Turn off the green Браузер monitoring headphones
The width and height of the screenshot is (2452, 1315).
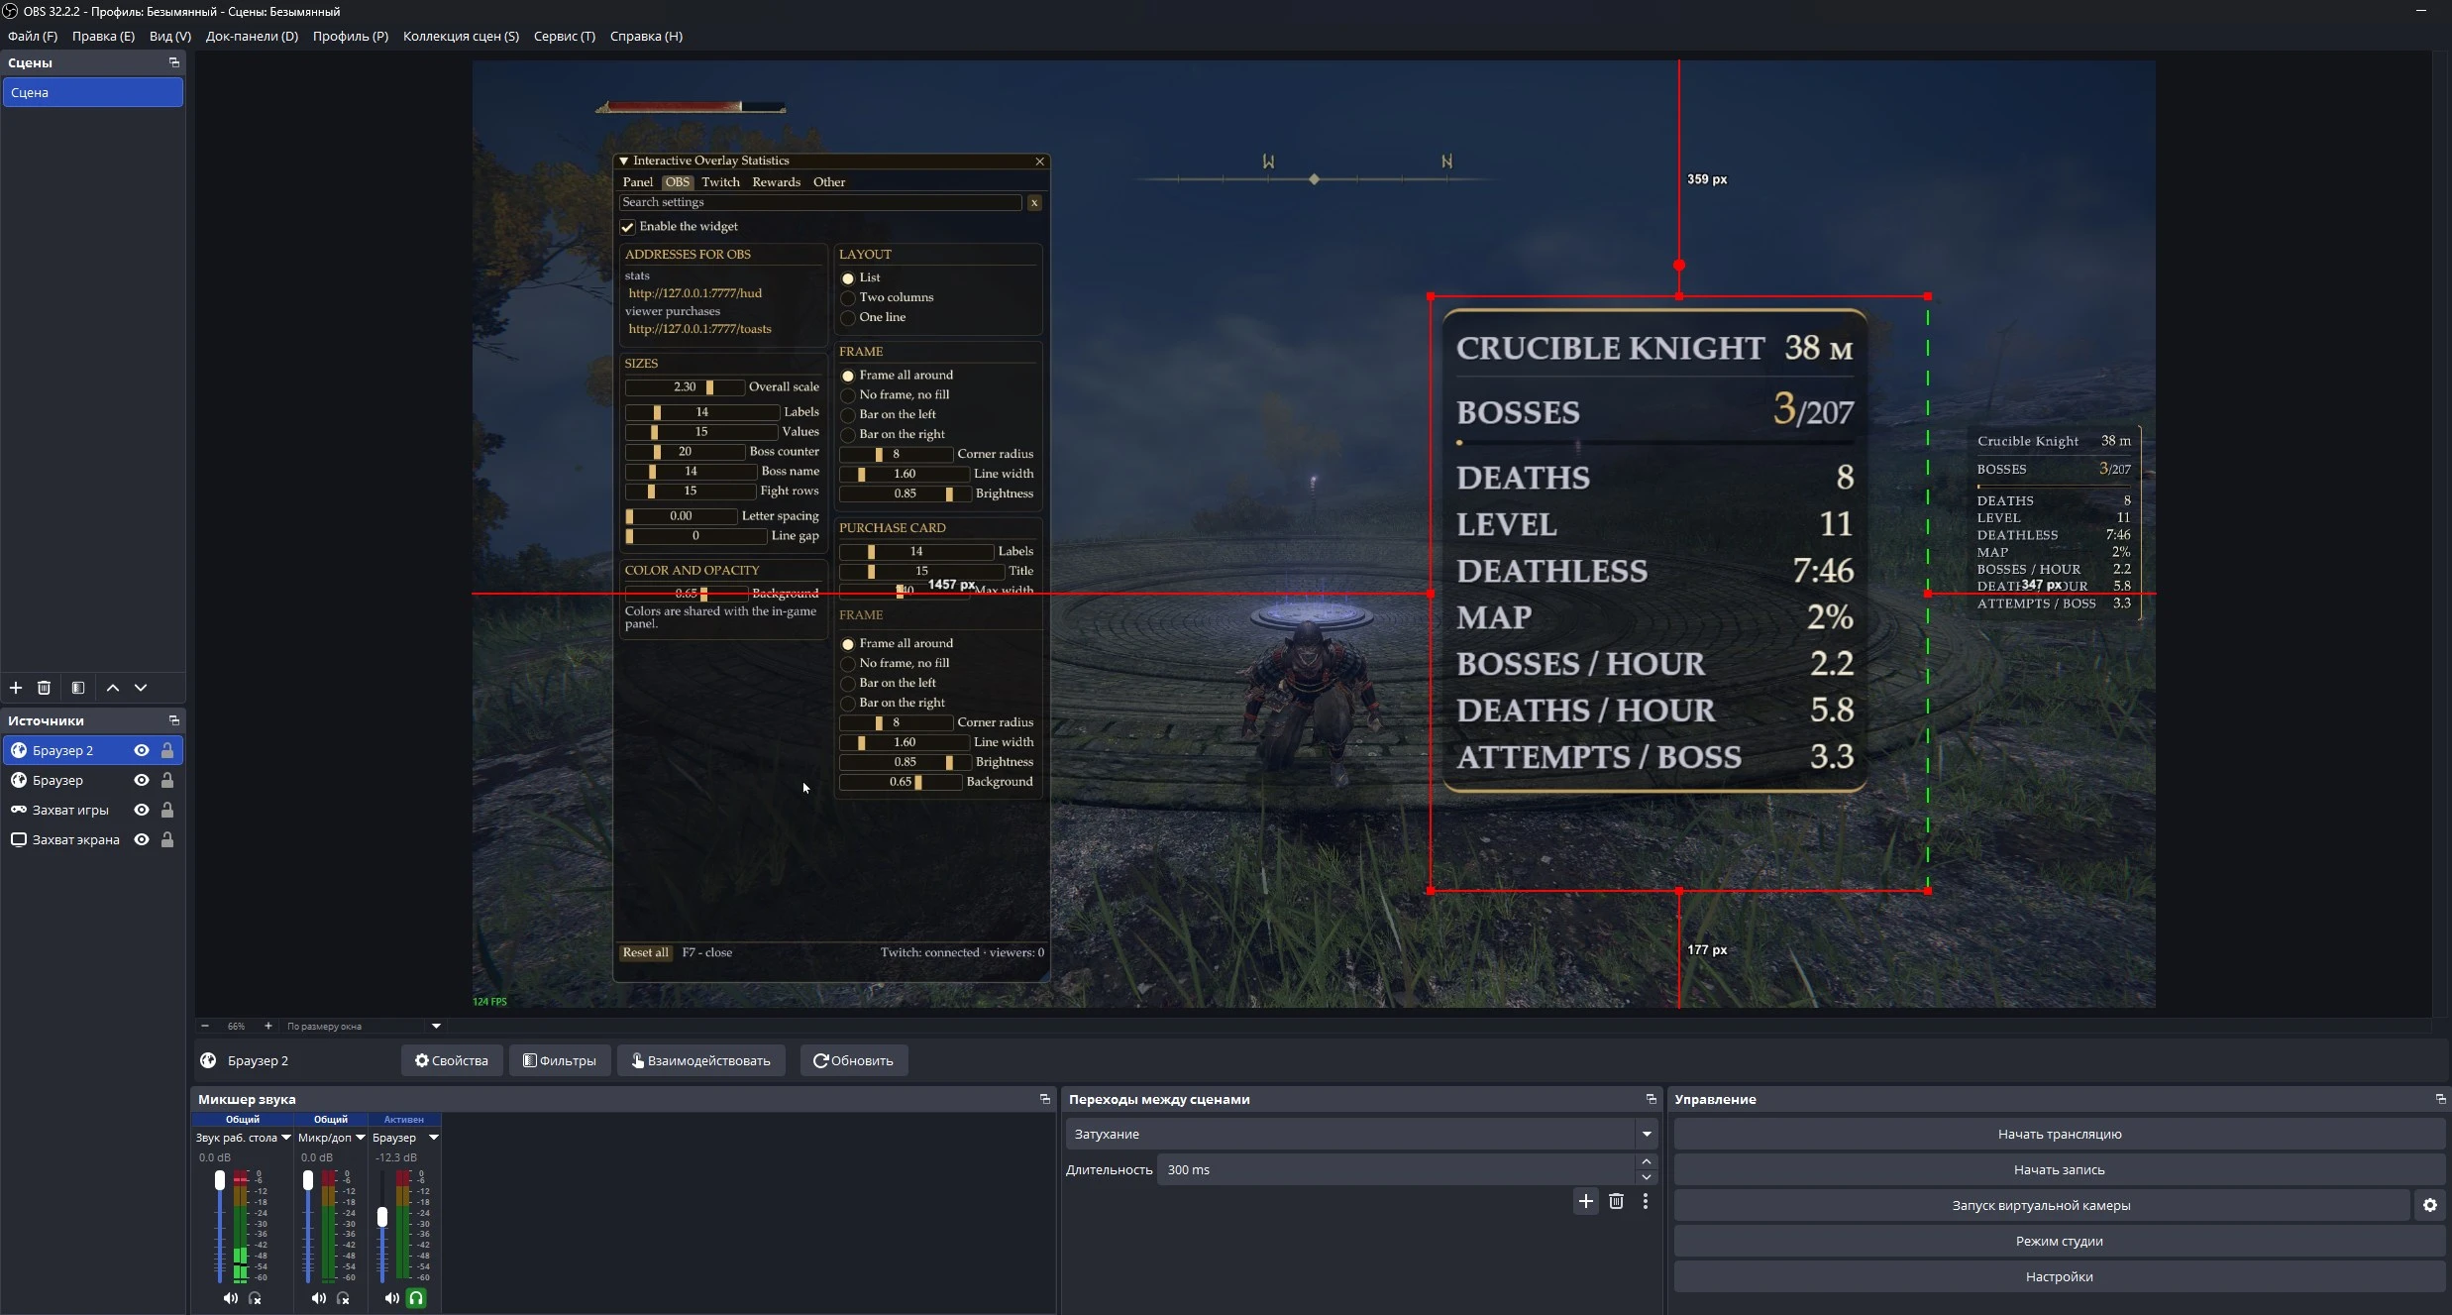point(416,1298)
